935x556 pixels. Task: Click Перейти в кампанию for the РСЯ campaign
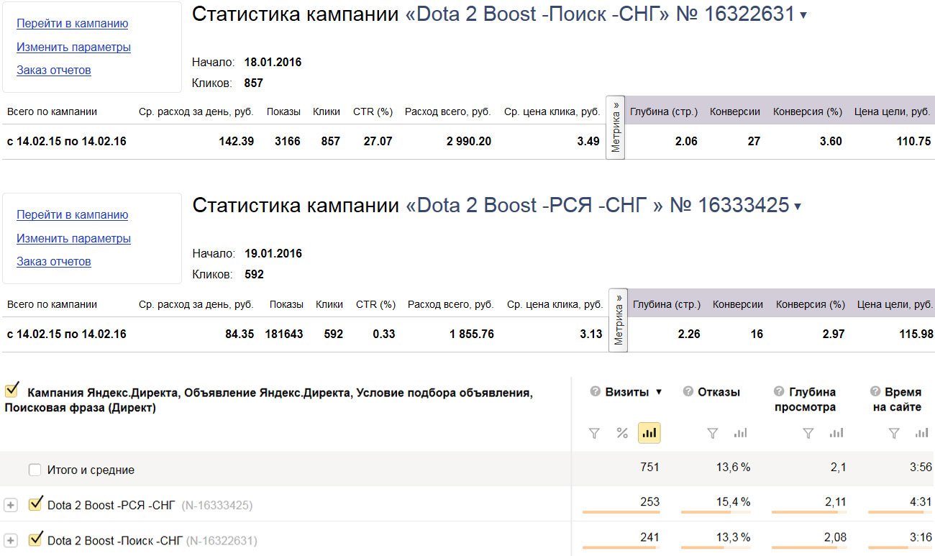click(73, 215)
